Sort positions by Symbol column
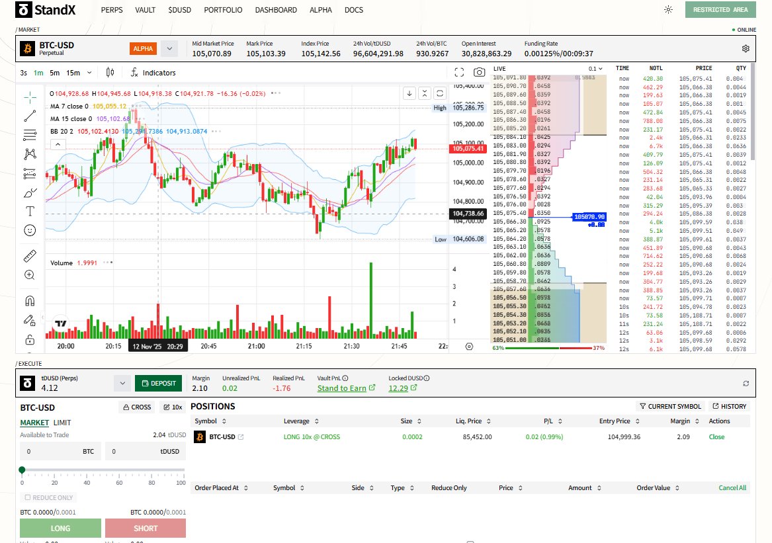772x543 pixels. coord(210,421)
